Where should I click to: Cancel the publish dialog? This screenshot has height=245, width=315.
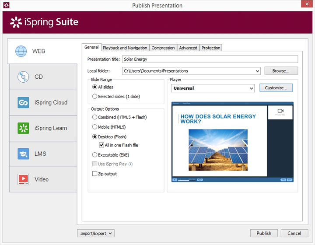(x=294, y=233)
